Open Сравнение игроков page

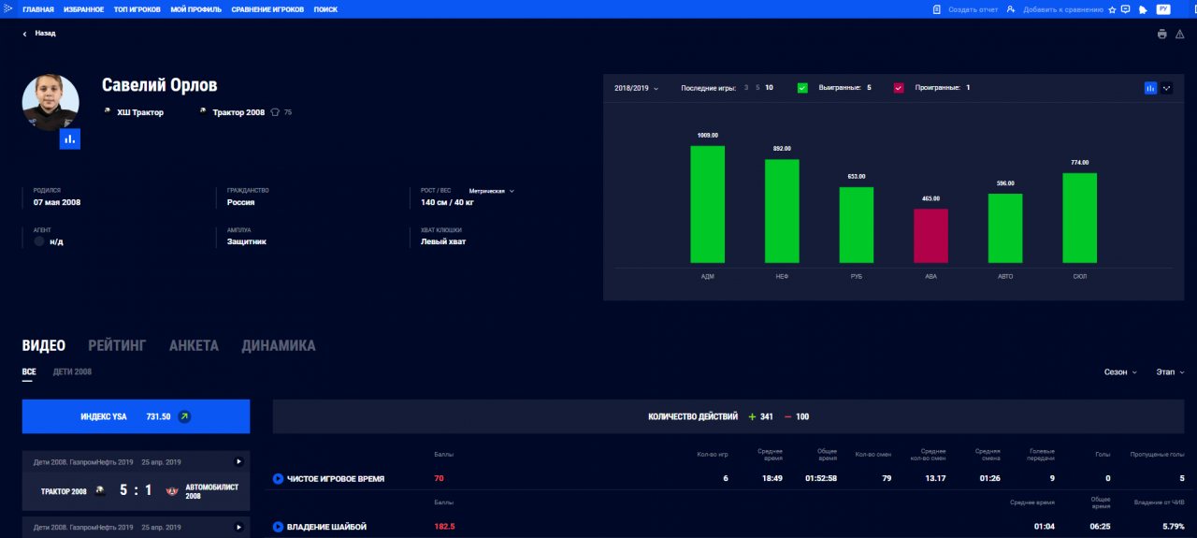click(x=268, y=9)
